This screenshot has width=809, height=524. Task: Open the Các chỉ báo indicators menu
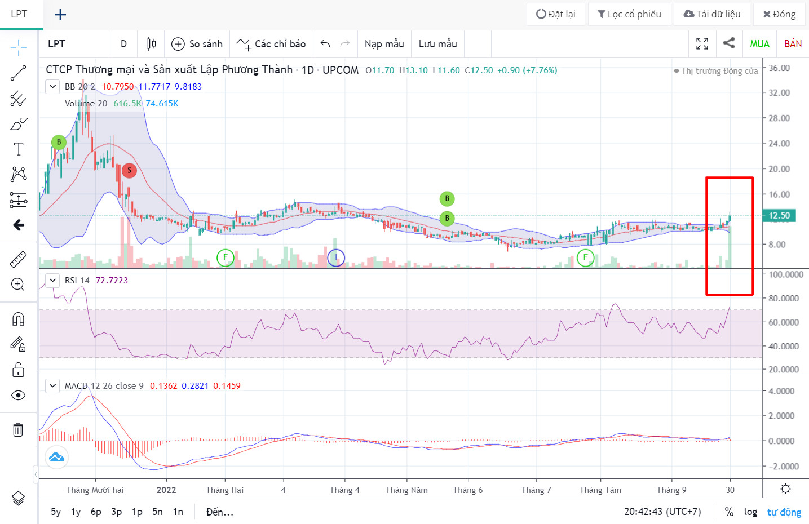271,44
